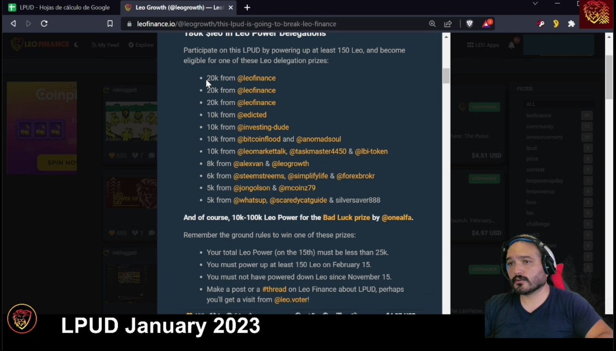This screenshot has height=351, width=616.
Task: Open the extensions puzzle menu
Action: click(571, 24)
